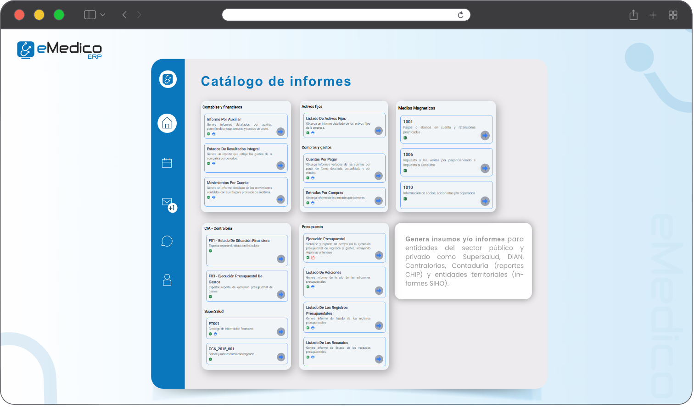The image size is (694, 413).
Task: Click the arrow on Cuentas Por Pagar
Action: coord(379,176)
